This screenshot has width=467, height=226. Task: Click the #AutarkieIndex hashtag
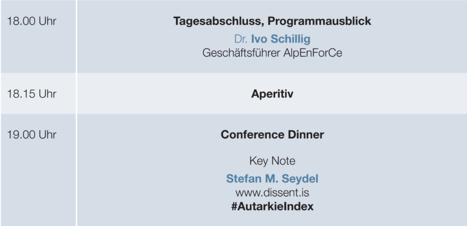[272, 206]
